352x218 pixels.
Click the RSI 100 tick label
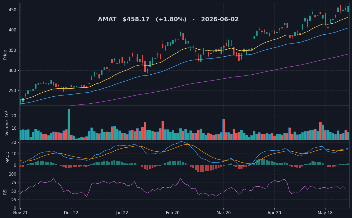(13, 174)
